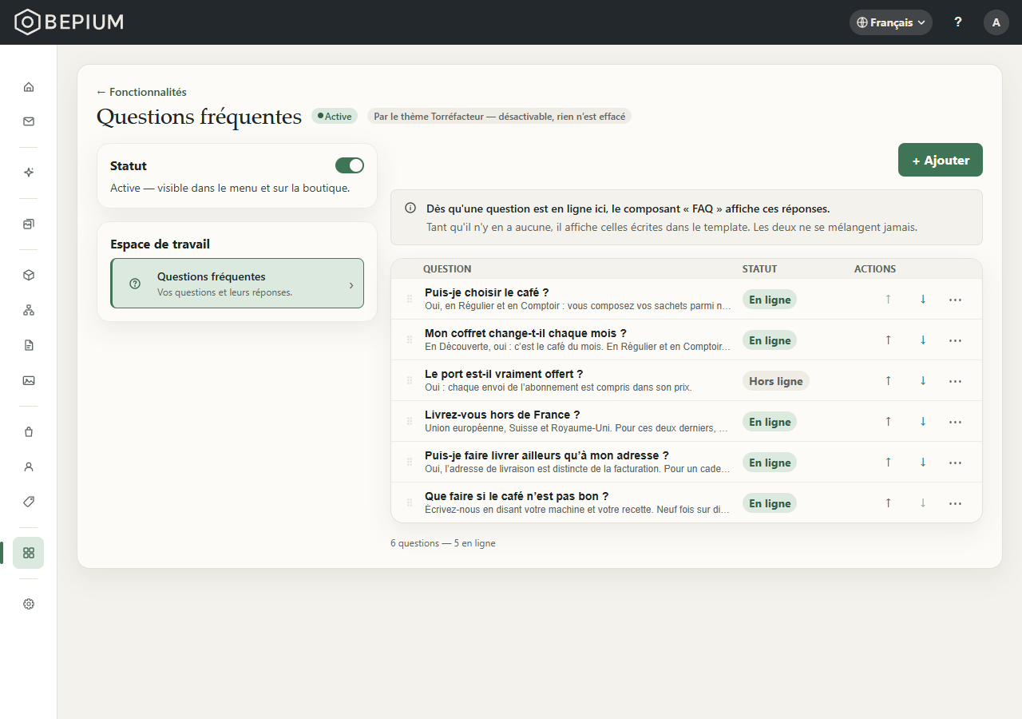1022x719 pixels.
Task: Move "Livrez-vous hors de France ?" up
Action: 888,422
